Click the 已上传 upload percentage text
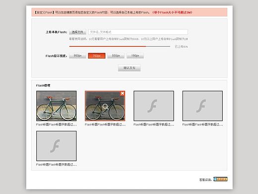This screenshot has width=258, height=194. pyautogui.click(x=181, y=47)
